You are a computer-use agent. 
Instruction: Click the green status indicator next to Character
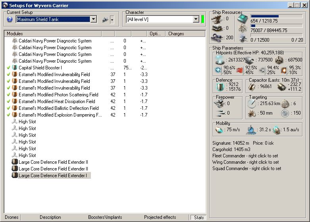[x=203, y=19]
